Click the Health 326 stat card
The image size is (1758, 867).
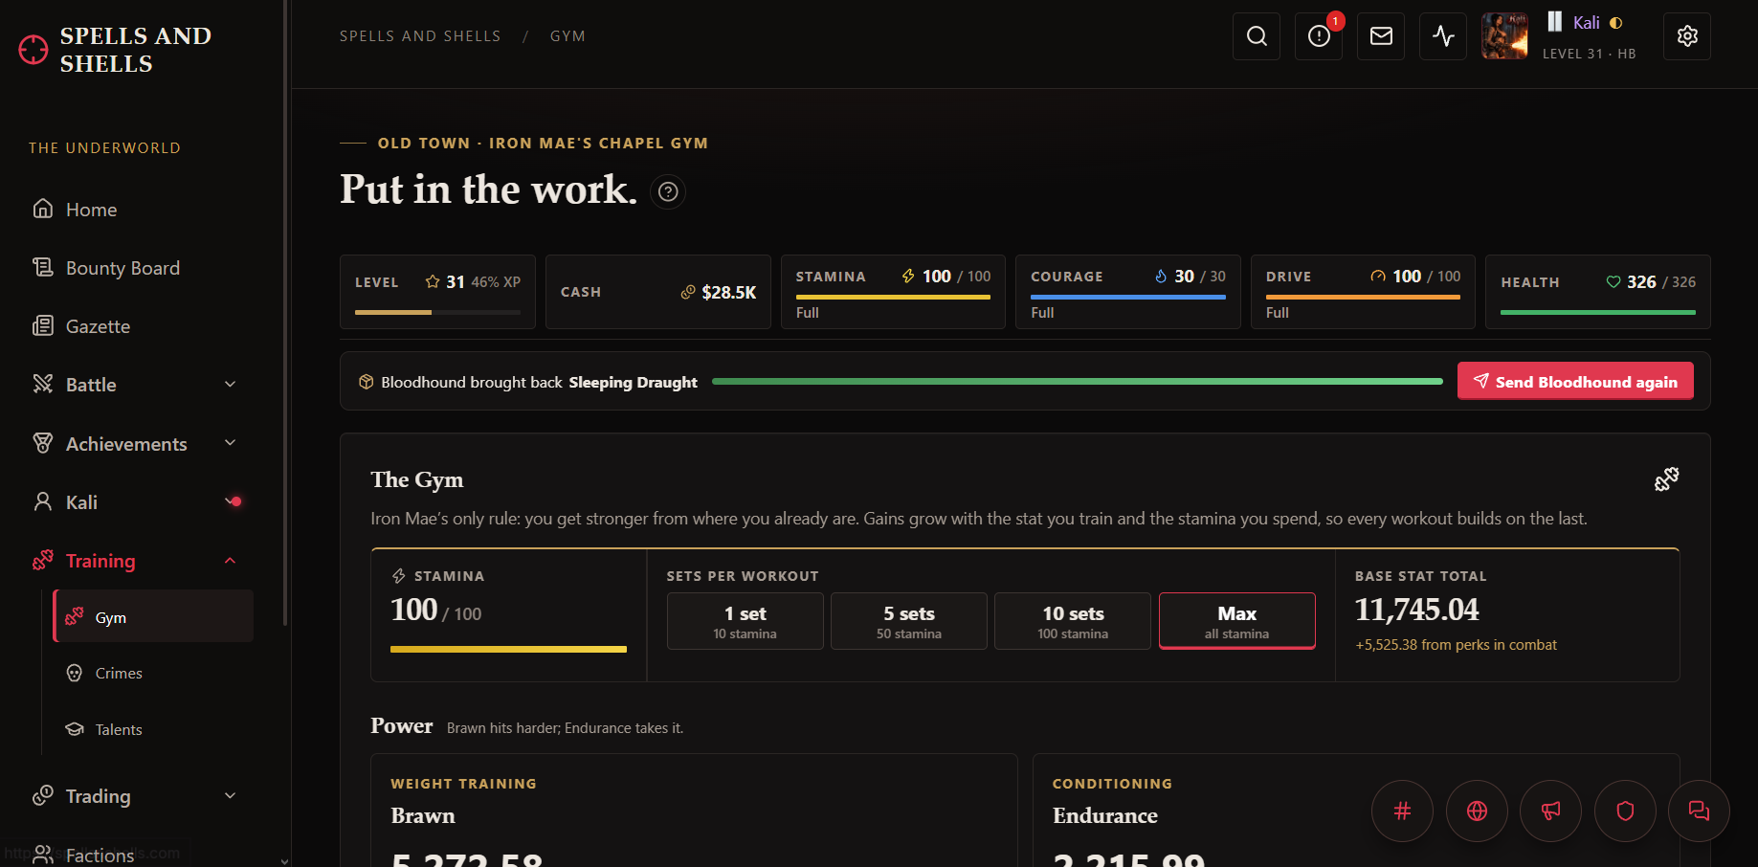tap(1597, 292)
